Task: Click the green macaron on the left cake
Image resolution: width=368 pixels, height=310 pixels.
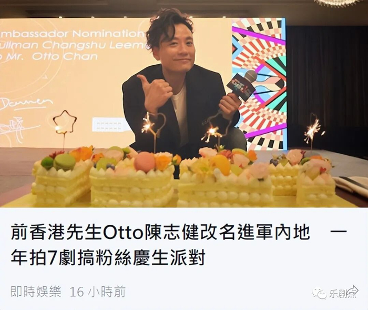Action: point(65,162)
